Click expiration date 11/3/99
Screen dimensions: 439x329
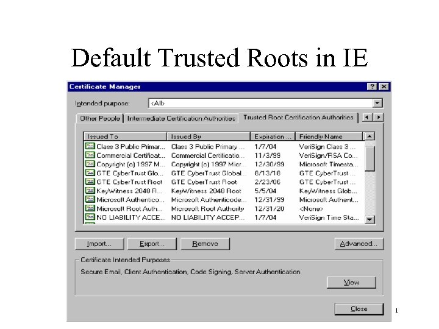pos(268,155)
